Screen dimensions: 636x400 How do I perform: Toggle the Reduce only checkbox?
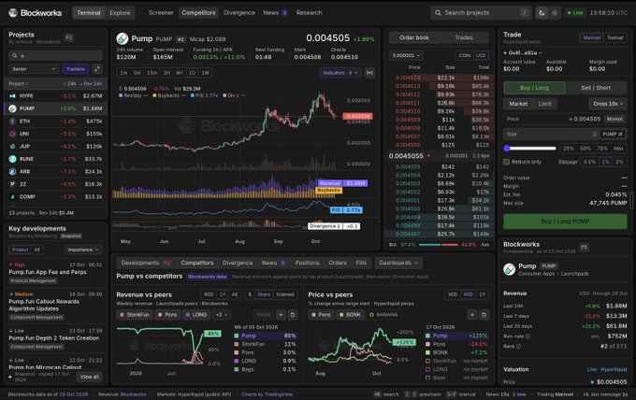pos(507,162)
